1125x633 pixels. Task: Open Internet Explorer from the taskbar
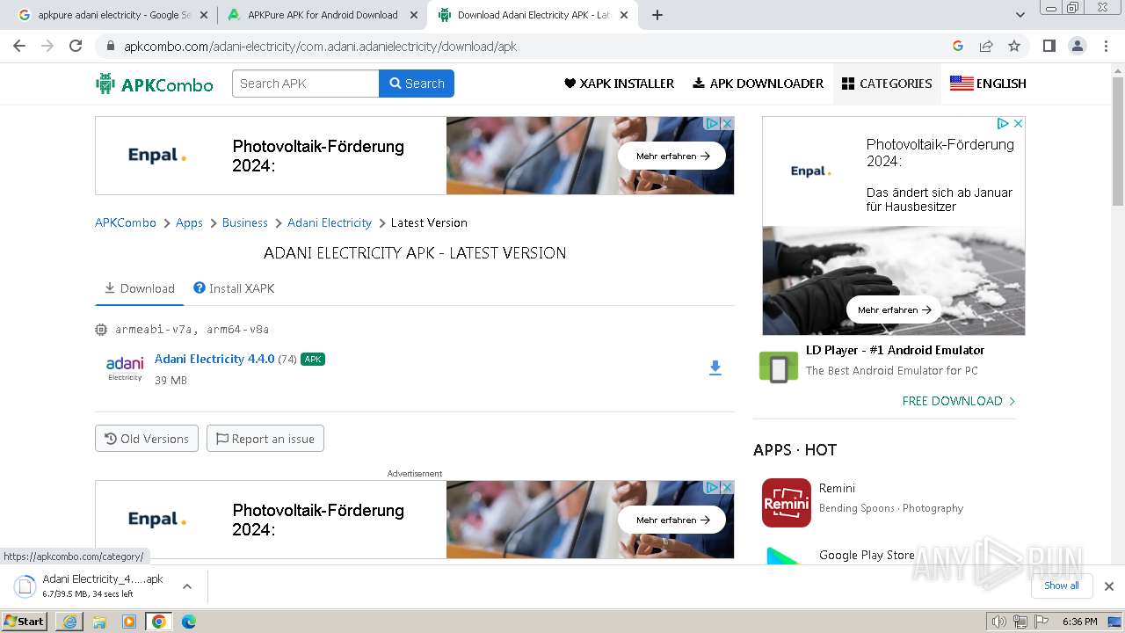69,622
